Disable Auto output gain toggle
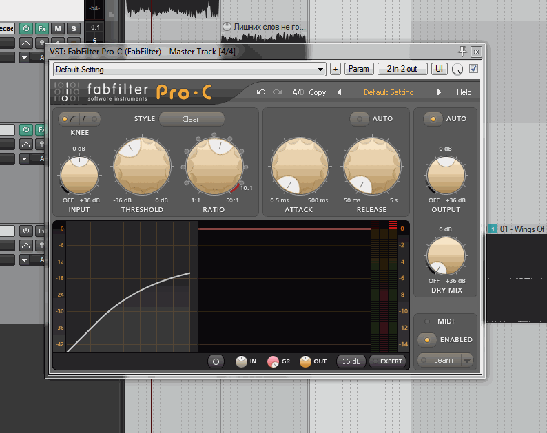This screenshot has height=433, width=547. 433,119
